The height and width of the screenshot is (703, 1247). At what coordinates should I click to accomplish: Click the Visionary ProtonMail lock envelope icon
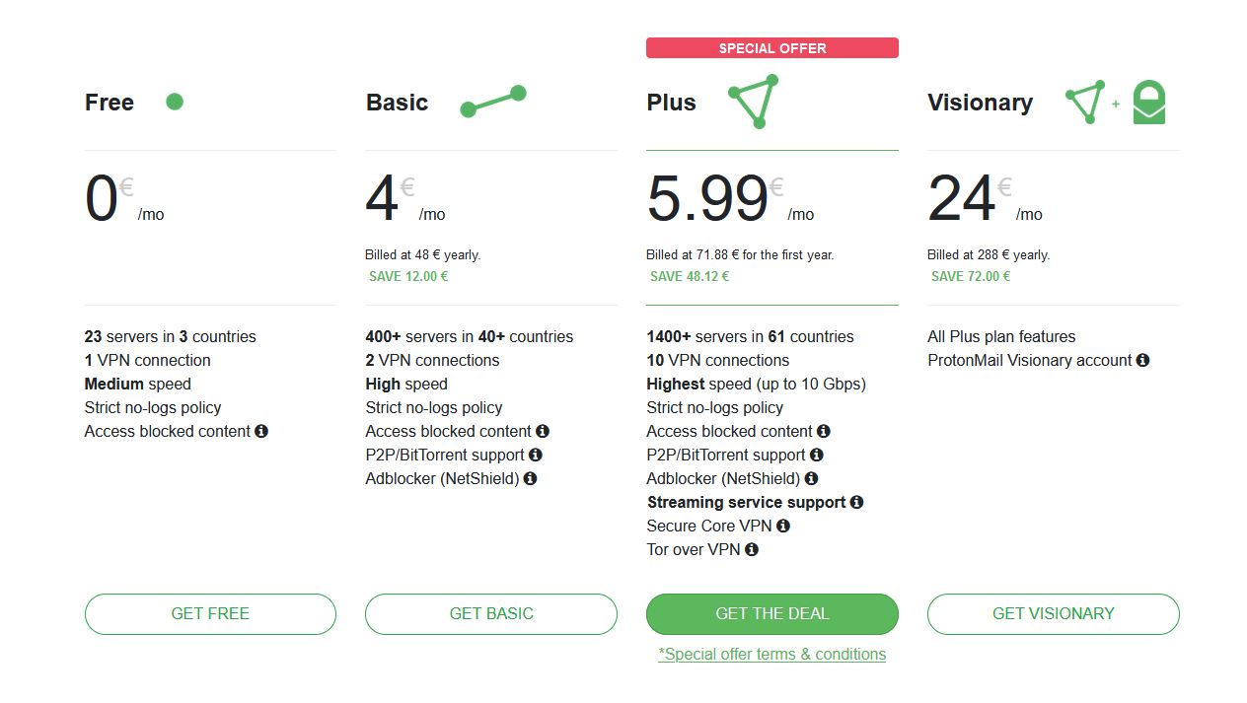pyautogui.click(x=1148, y=103)
